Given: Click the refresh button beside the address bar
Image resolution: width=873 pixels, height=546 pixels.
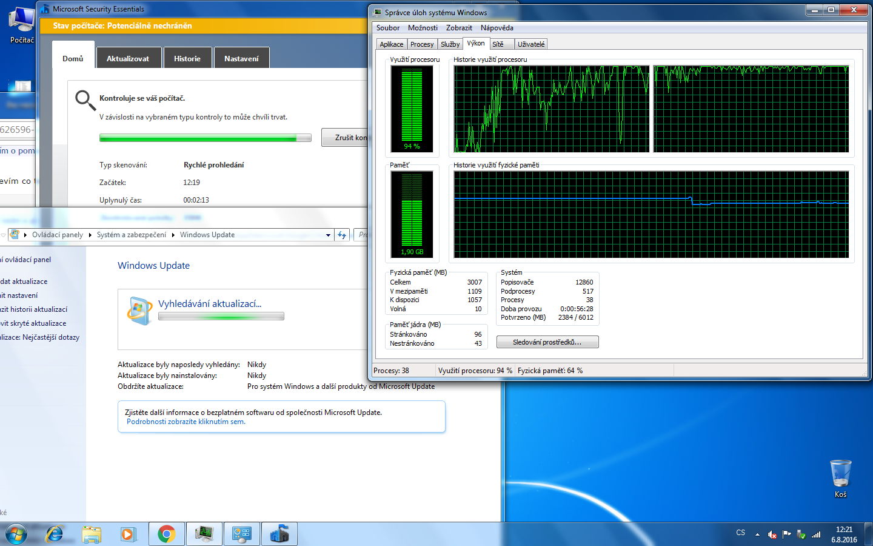Looking at the screenshot, I should click(343, 235).
